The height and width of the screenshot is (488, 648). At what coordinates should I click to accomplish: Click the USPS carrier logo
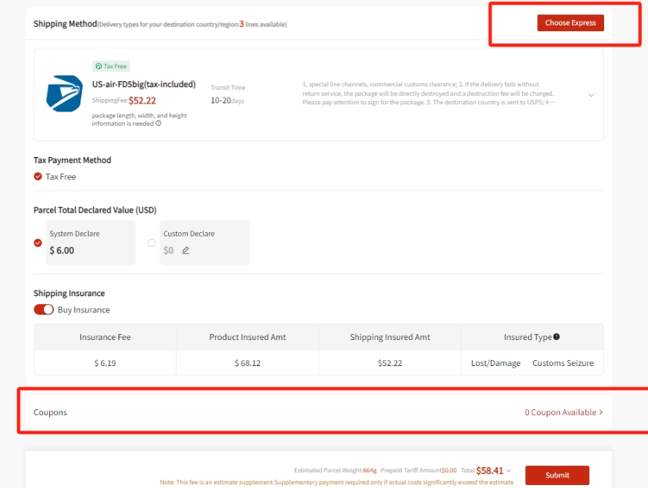pyautogui.click(x=64, y=94)
